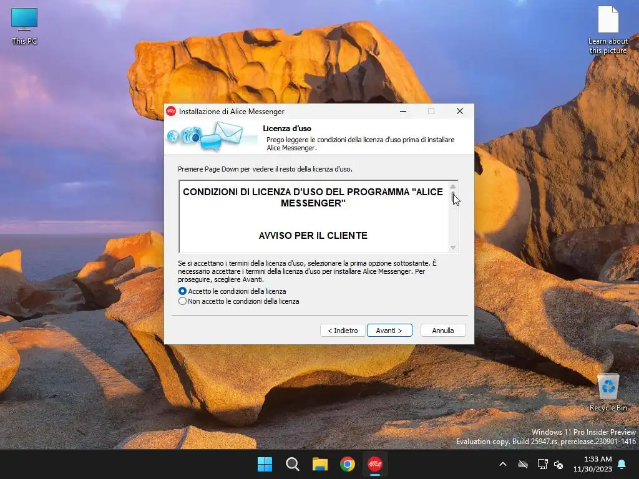Click the license text scroll-down arrow
The image size is (639, 479).
click(x=453, y=248)
